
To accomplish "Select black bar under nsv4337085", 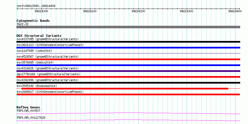I will (x=128, y=42).
